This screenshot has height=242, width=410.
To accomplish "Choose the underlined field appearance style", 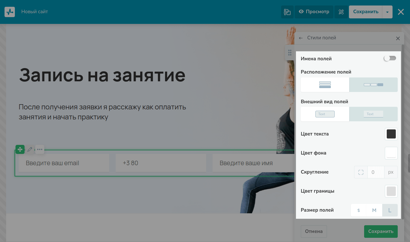I will pos(373,114).
